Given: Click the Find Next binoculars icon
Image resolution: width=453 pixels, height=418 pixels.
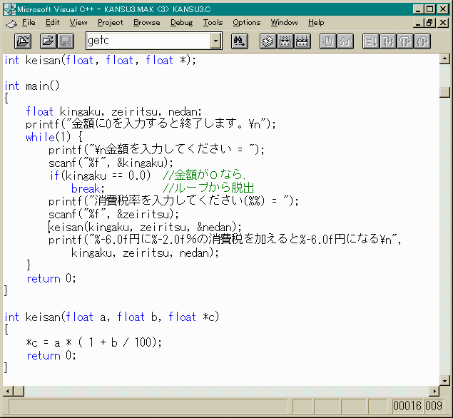Looking at the screenshot, I should tap(240, 41).
